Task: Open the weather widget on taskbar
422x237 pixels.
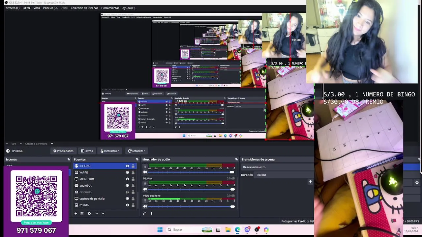Action: [207, 230]
